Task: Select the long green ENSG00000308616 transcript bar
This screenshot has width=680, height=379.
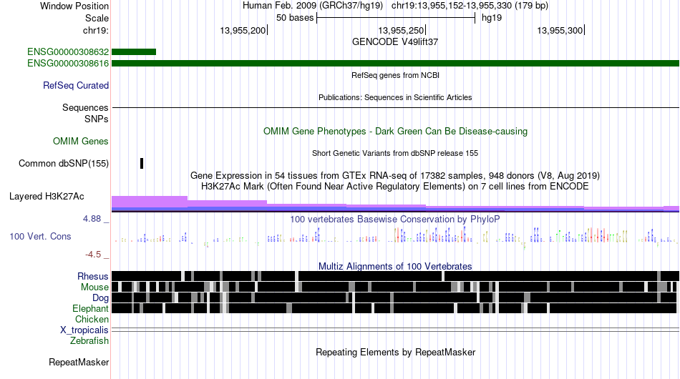Action: 395,63
